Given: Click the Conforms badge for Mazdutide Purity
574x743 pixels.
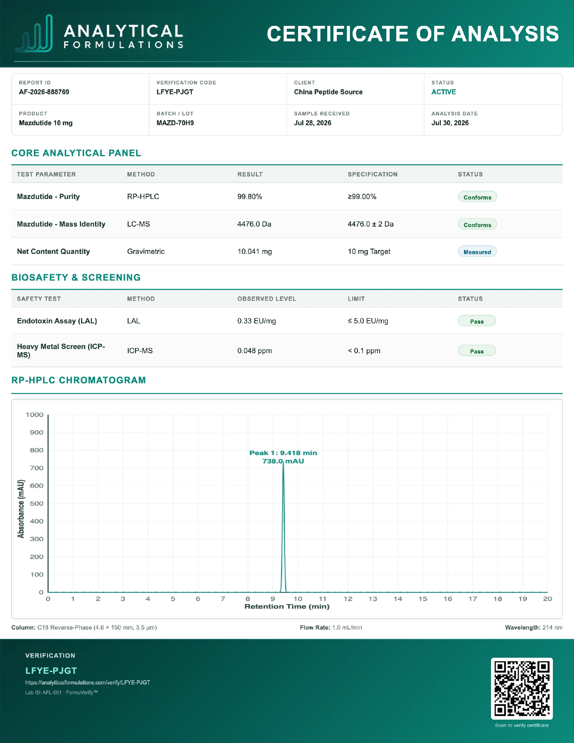Looking at the screenshot, I should [x=477, y=197].
